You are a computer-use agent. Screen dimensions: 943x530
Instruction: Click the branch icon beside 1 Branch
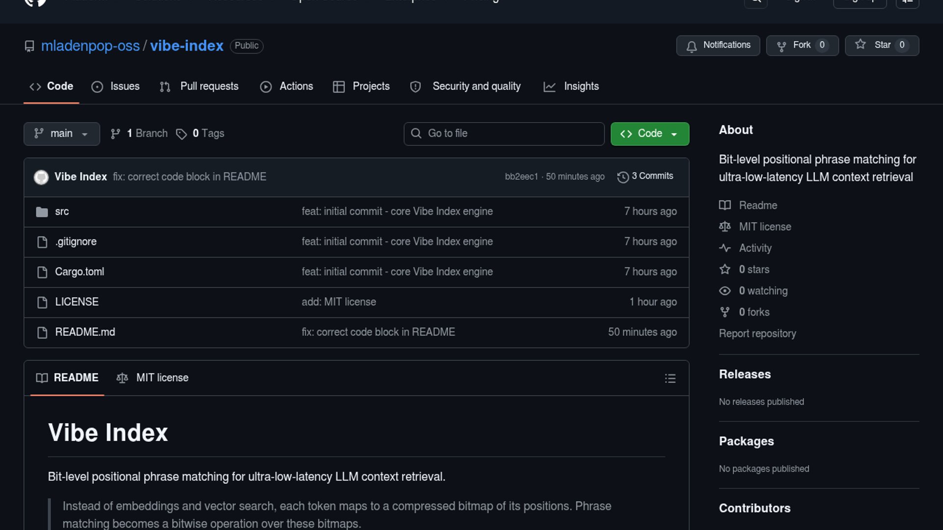coord(115,134)
